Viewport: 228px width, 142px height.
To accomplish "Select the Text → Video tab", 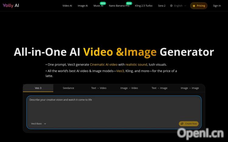I will pyautogui.click(x=99, y=88).
